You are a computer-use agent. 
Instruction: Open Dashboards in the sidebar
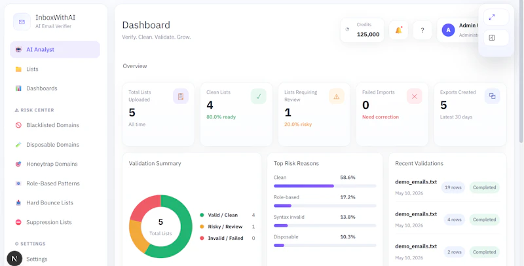point(55,88)
